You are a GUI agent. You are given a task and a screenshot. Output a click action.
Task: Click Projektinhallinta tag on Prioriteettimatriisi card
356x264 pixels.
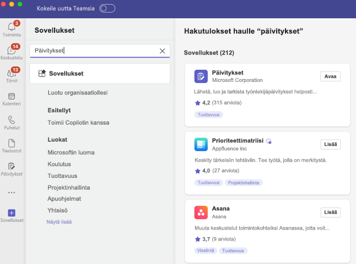click(x=244, y=183)
